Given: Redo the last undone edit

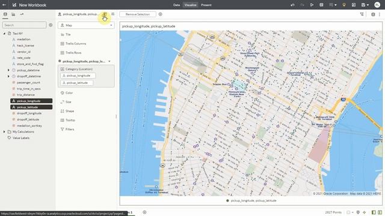Looking at the screenshot, I should [302, 5].
